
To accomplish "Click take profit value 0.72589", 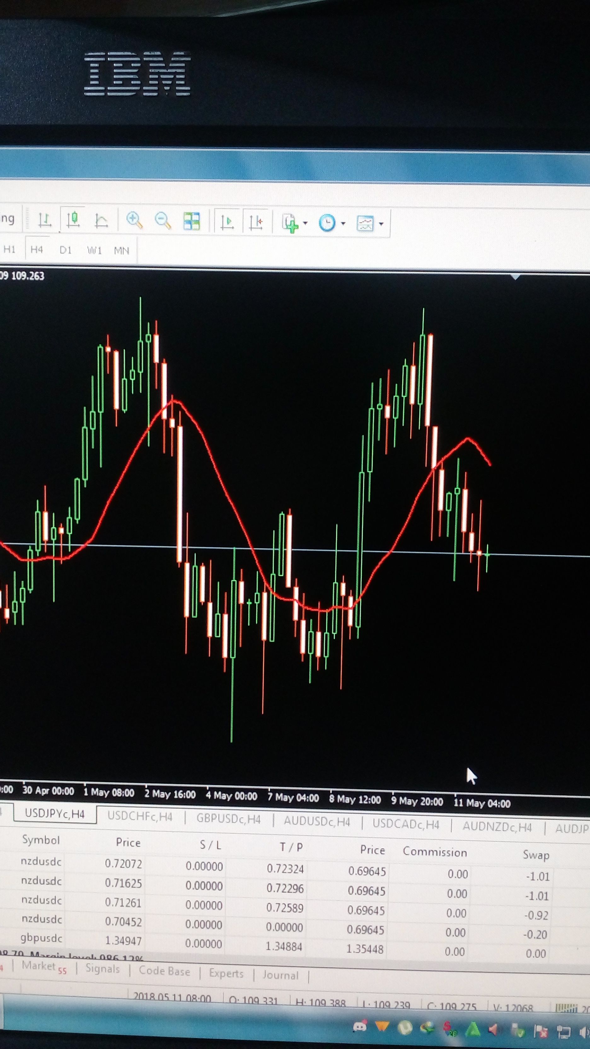I will tap(285, 908).
